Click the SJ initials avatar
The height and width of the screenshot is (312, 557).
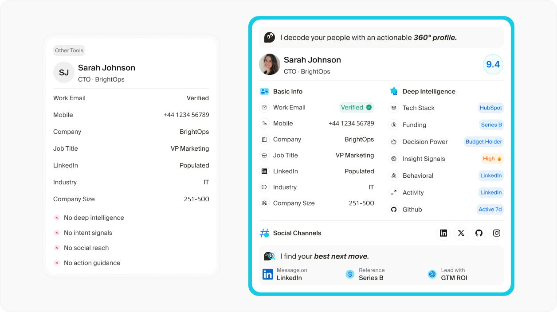point(64,72)
